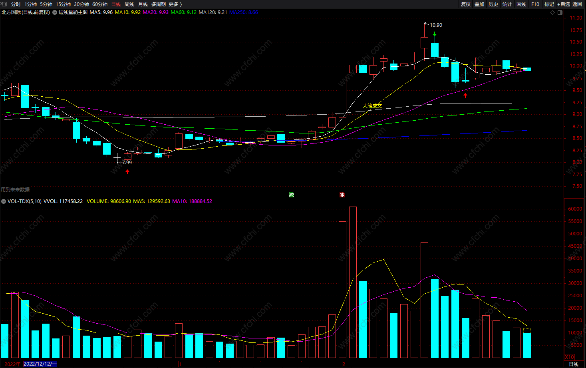Switch to the 分时 intraday chart
This screenshot has height=368, width=586.
pos(16,4)
